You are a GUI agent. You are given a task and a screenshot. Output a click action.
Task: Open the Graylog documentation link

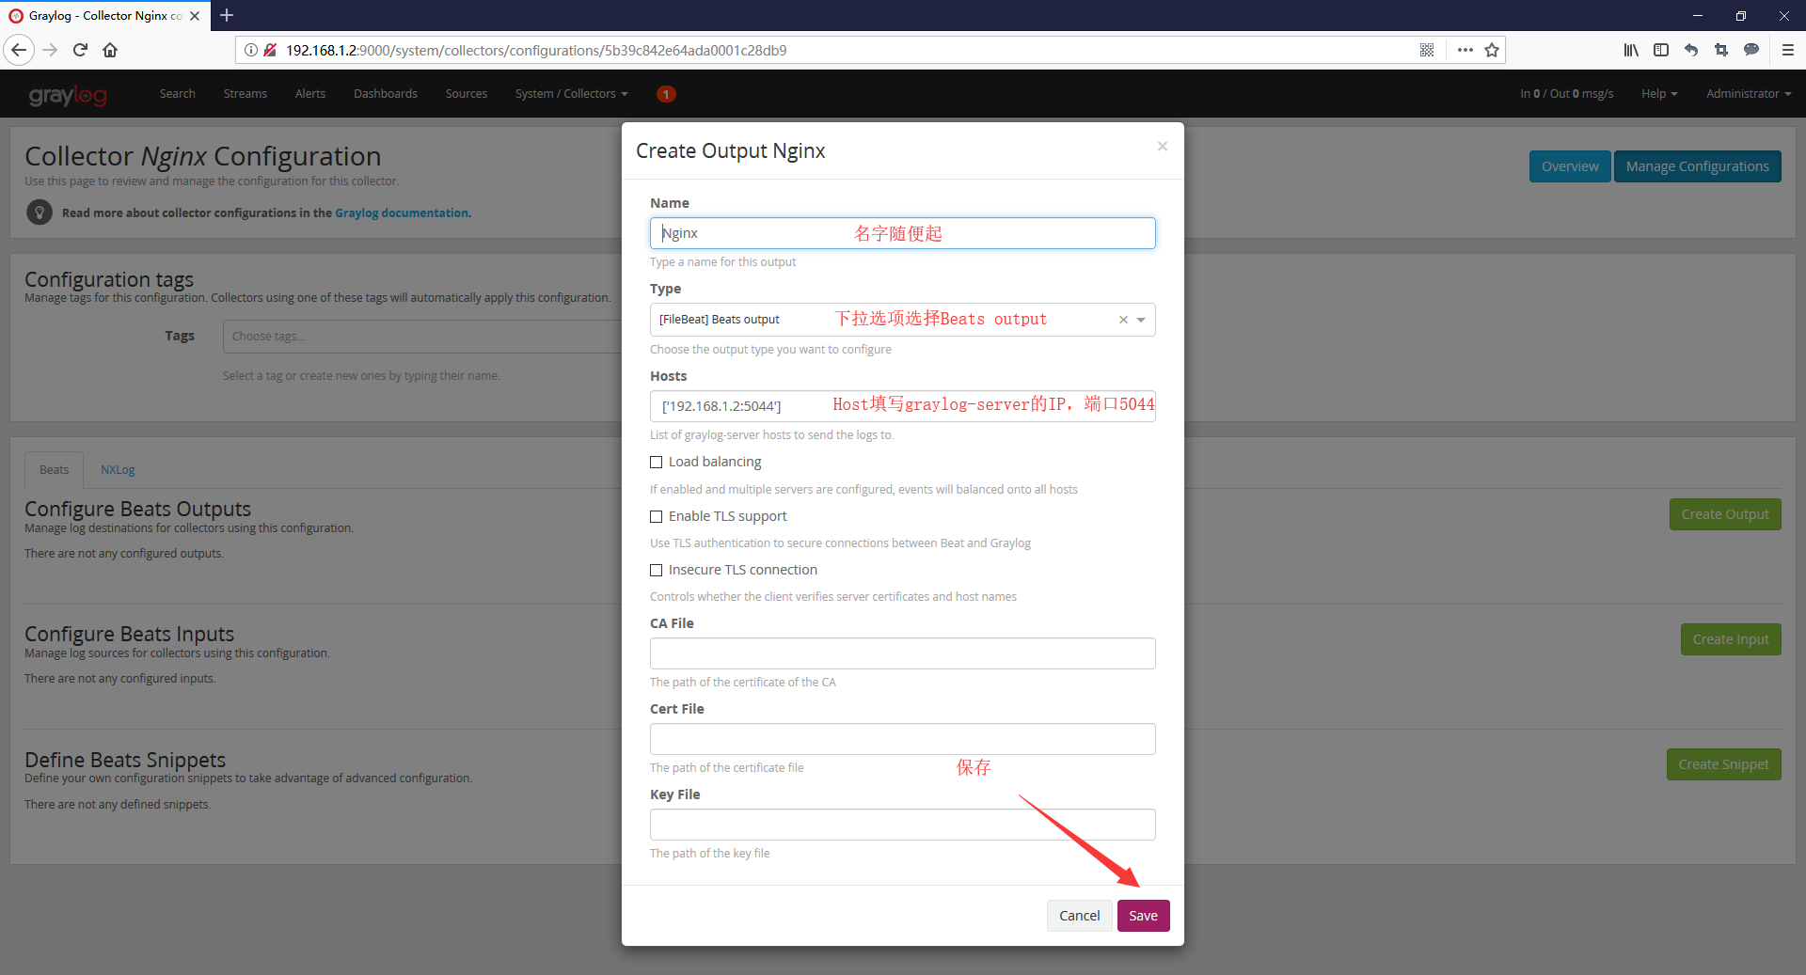click(x=402, y=213)
